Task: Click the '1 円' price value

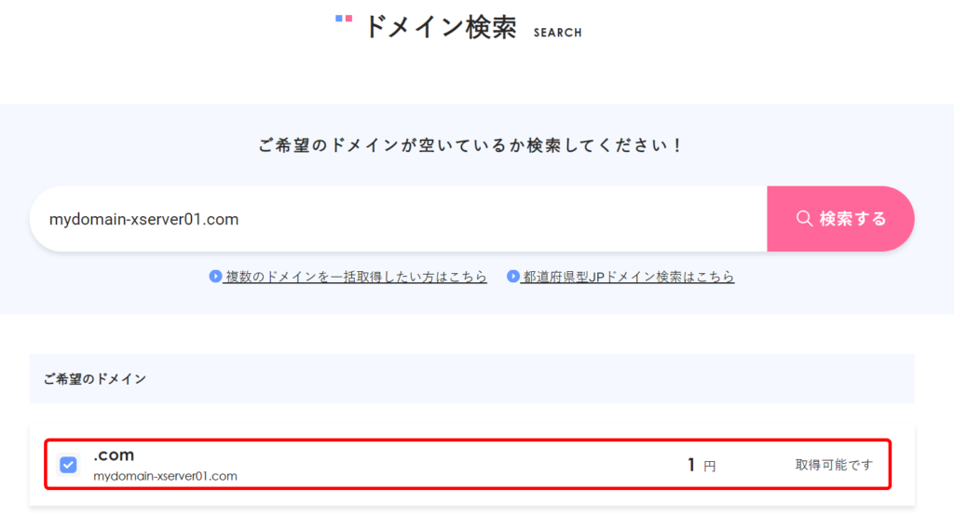Action: [x=702, y=465]
